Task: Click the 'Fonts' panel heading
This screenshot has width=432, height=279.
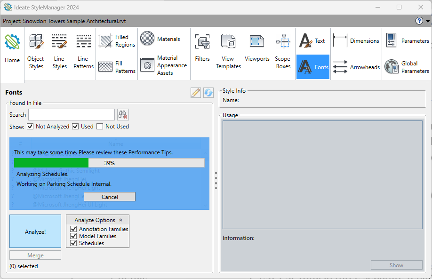Action: tap(14, 92)
